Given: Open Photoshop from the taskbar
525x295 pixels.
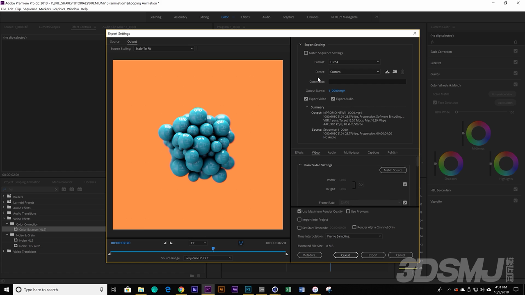Looking at the screenshot, I should coord(248,289).
